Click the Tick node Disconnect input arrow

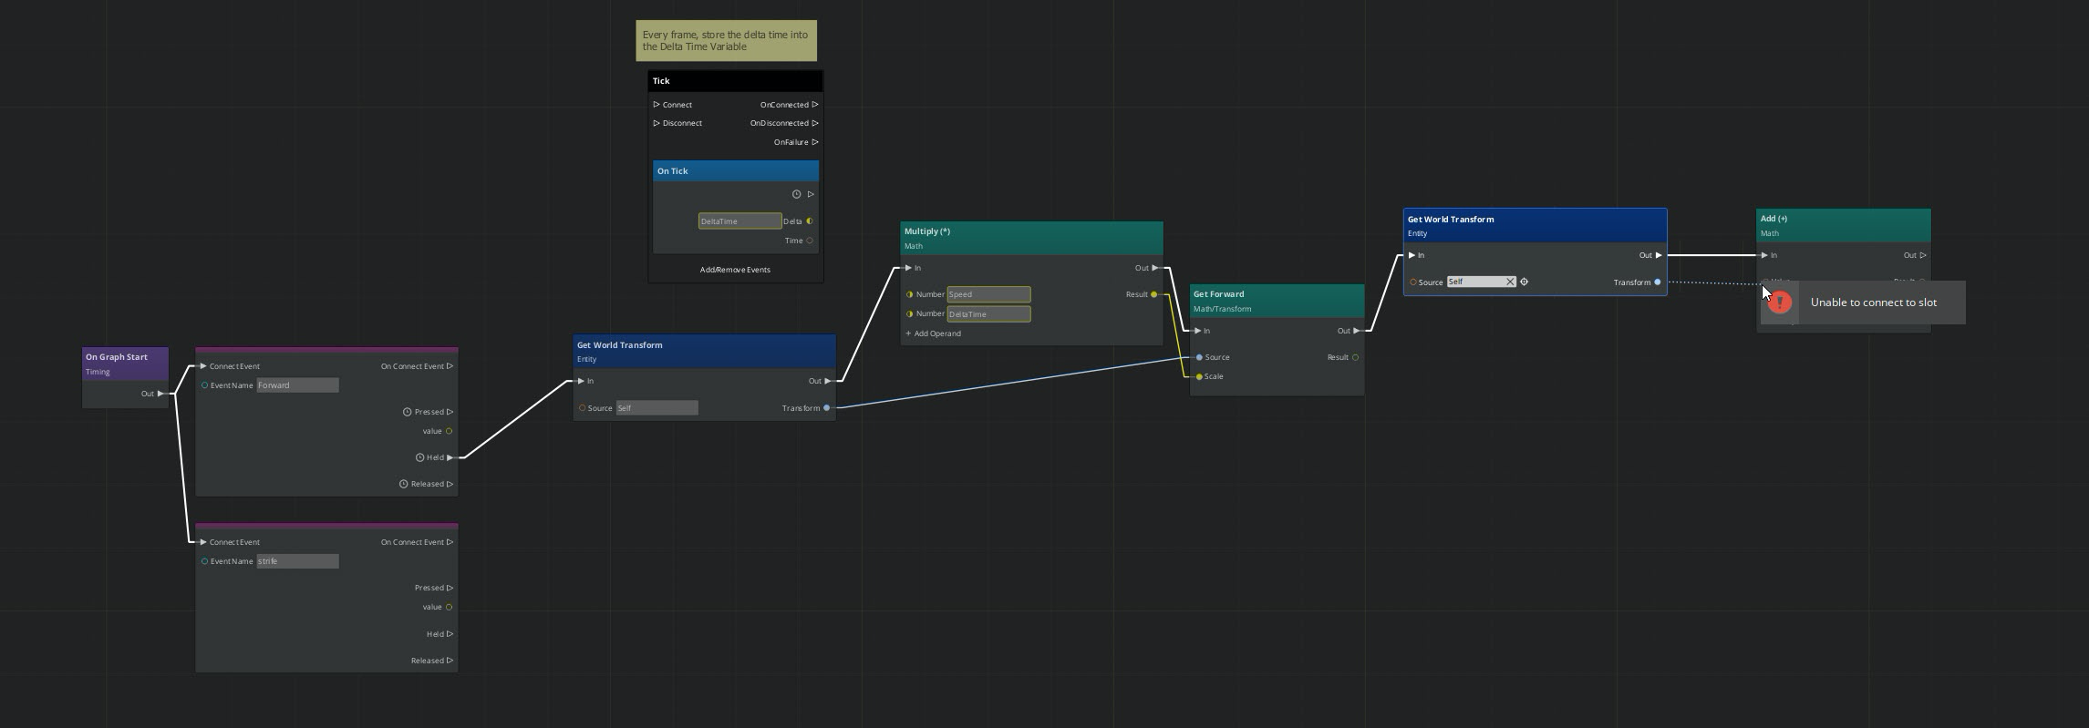(x=657, y=123)
